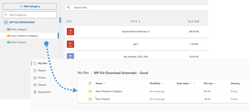Click the ODS icon for file_example_ODS_1000
Viewport: 249px width, 111px height.
pos(70,56)
